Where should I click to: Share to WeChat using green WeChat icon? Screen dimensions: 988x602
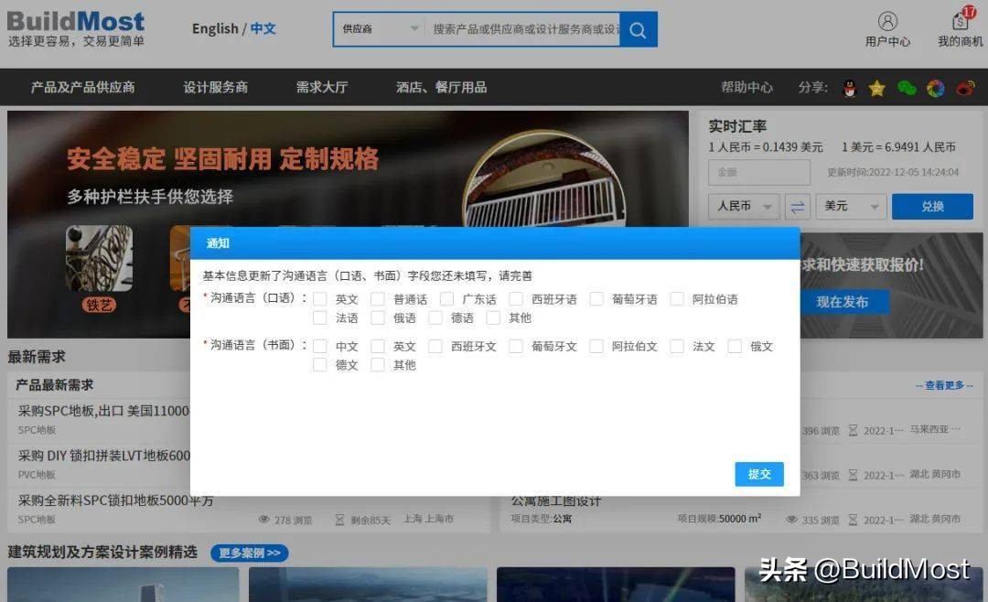point(907,88)
